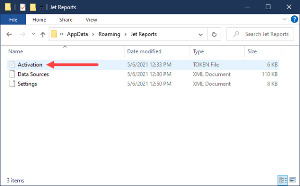Switch to the View ribbon tab
300x186 pixels.
click(91, 20)
